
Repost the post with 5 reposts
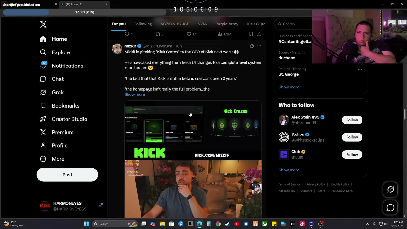pyautogui.click(x=159, y=34)
